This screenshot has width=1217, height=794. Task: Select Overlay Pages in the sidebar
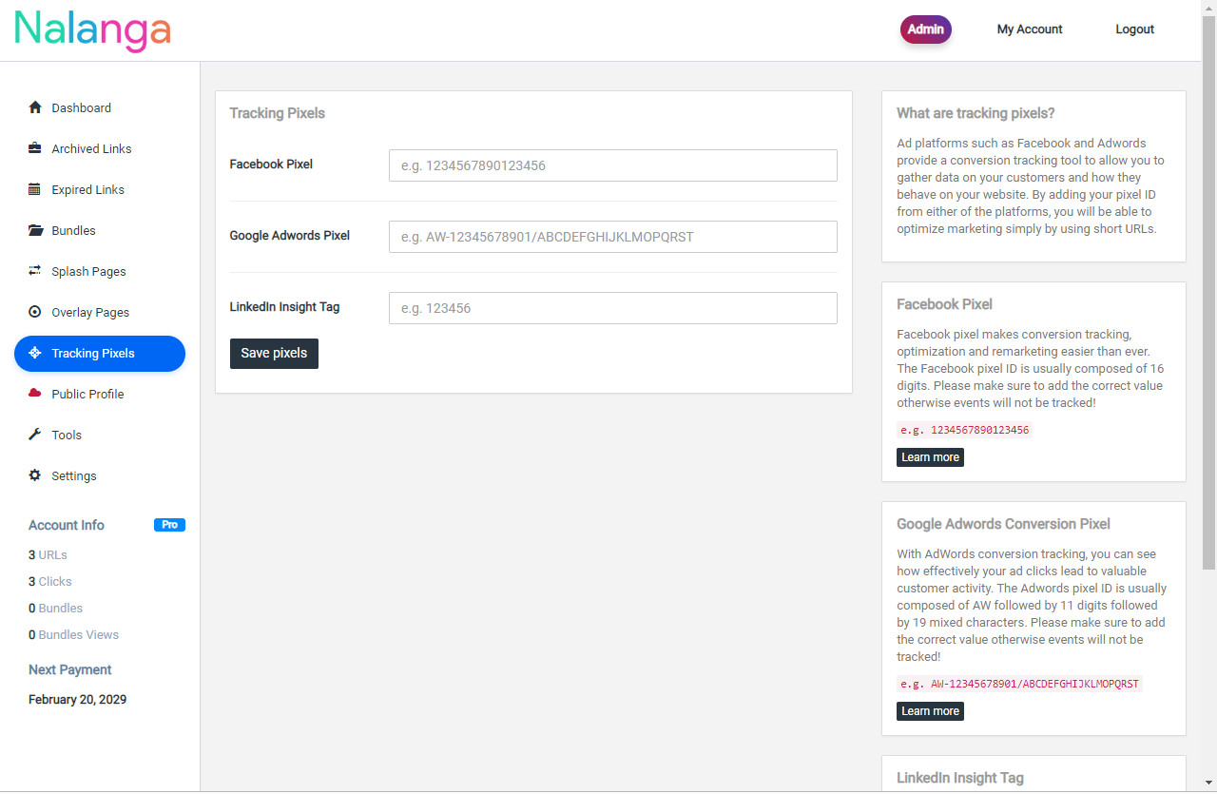90,312
